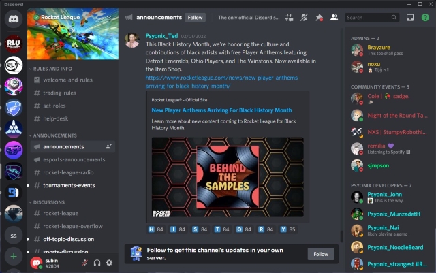Image resolution: width=436 pixels, height=273 pixels.
Task: Toggle the member list icon
Action: [334, 18]
